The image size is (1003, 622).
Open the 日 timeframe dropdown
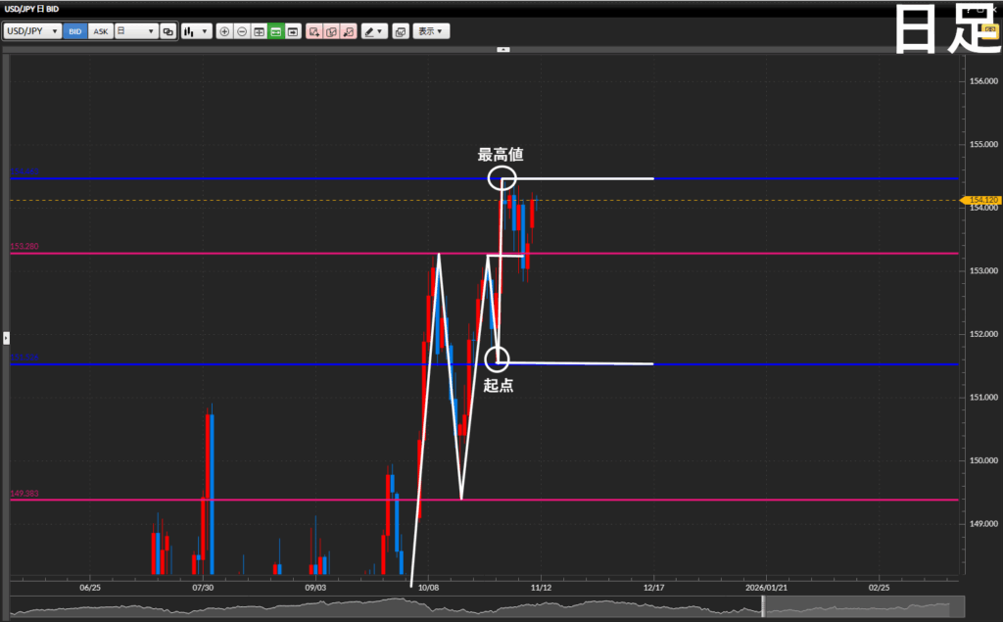[136, 31]
